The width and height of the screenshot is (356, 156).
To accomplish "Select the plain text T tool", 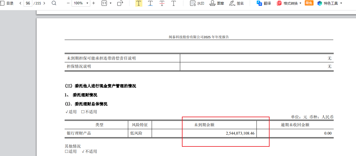I will [x=173, y=3].
